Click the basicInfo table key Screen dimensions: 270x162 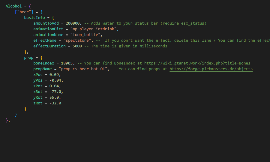pyautogui.click(x=34, y=18)
